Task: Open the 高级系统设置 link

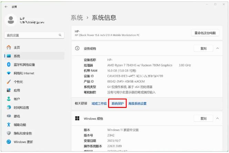Action: (x=137, y=103)
